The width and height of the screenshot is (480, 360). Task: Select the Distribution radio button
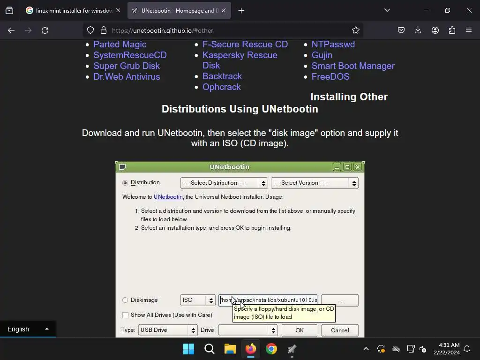pos(125,183)
